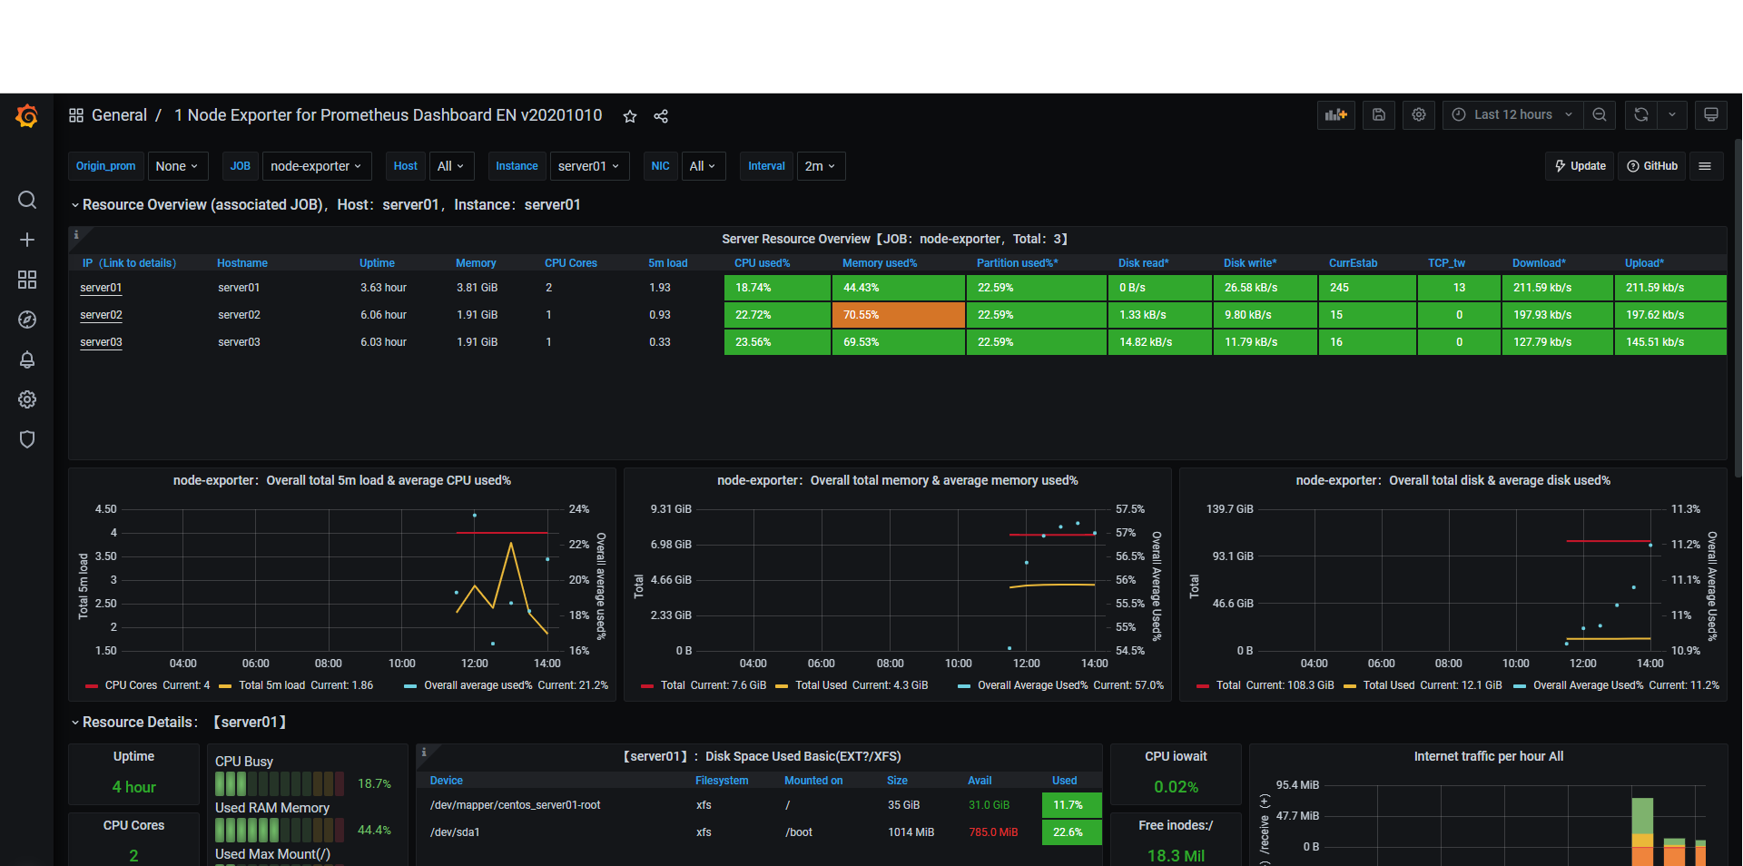Image resolution: width=1743 pixels, height=866 pixels.
Task: Open the Explore compass icon
Action: pyautogui.click(x=27, y=320)
